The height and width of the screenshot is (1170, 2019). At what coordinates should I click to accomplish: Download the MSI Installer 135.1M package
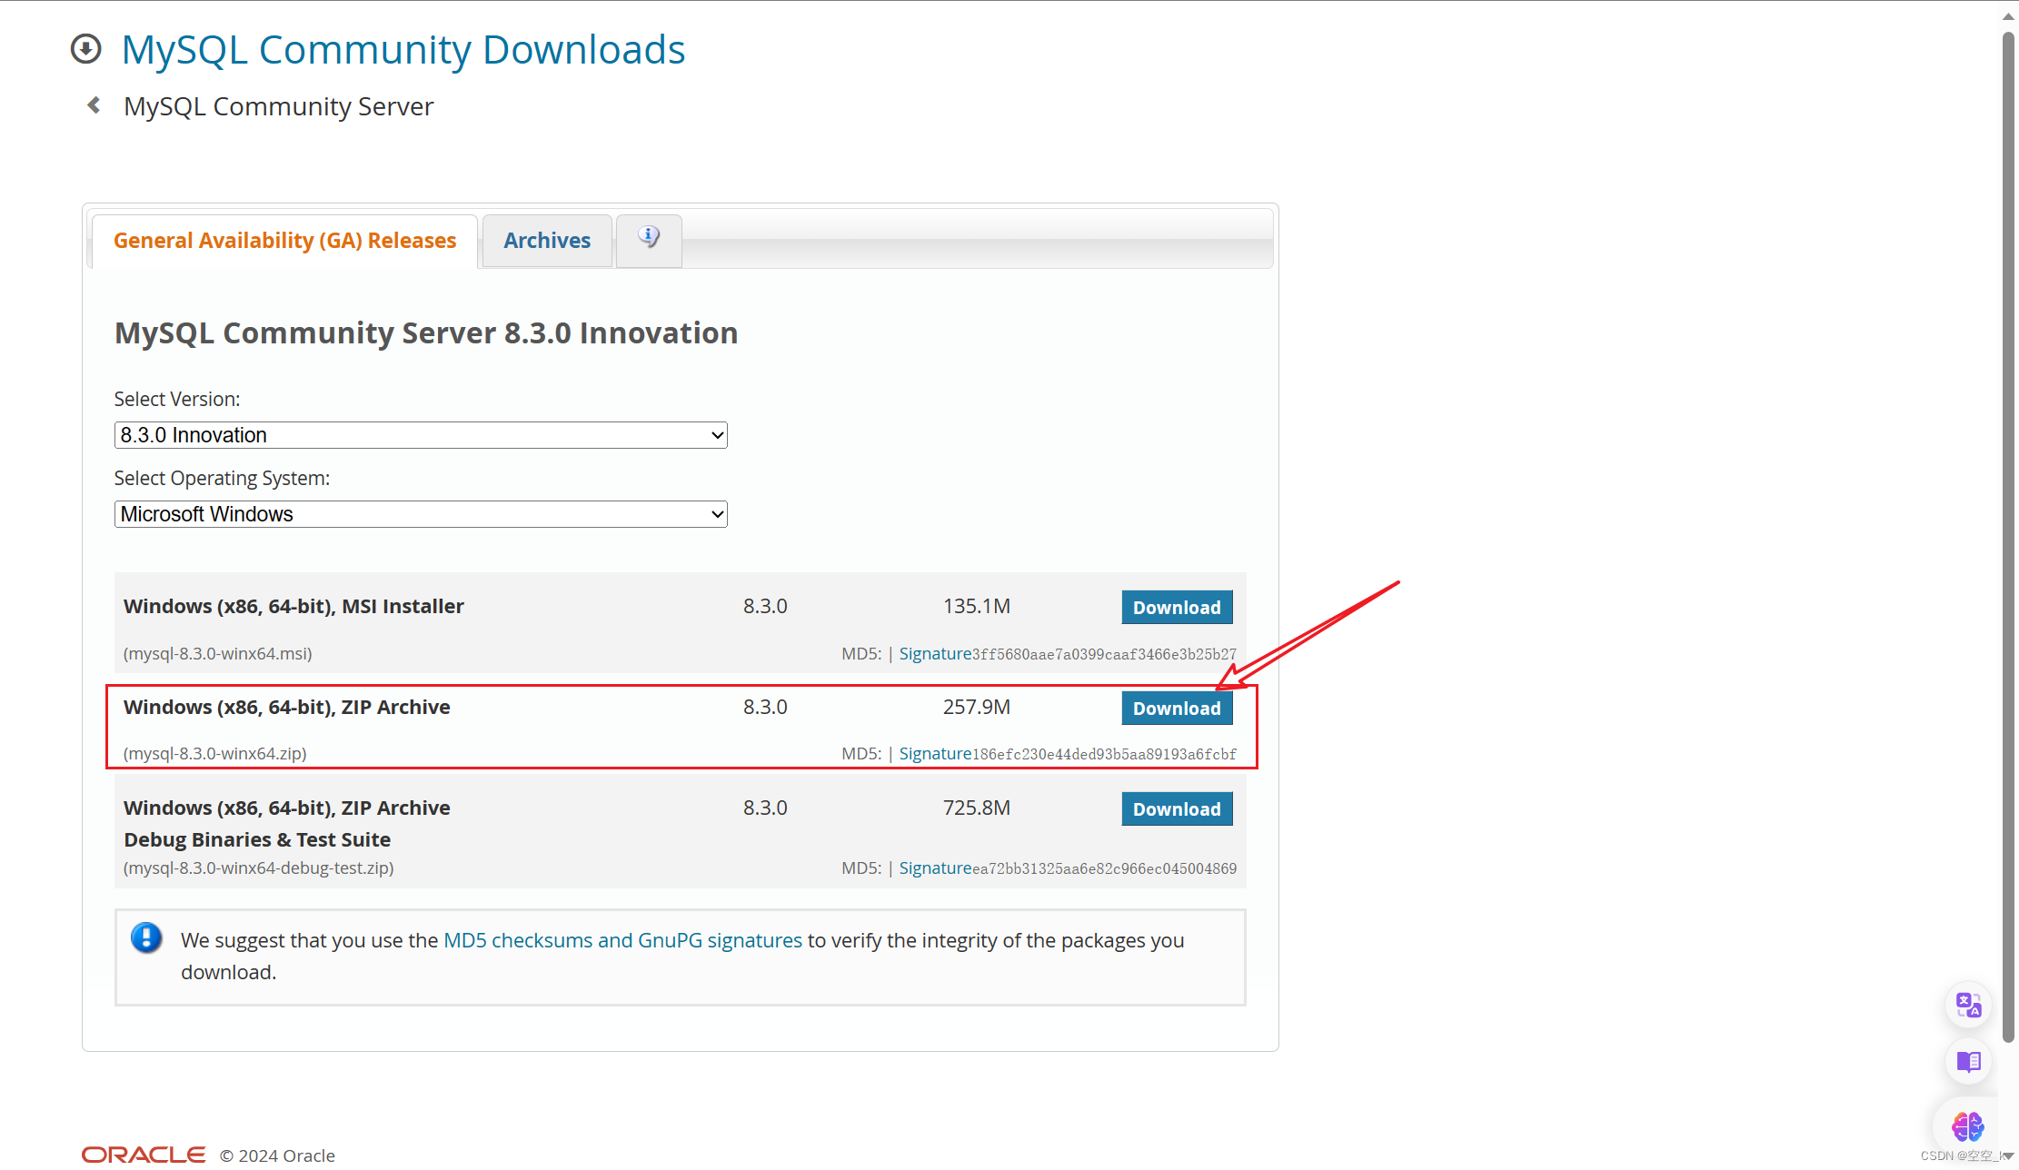coord(1177,608)
